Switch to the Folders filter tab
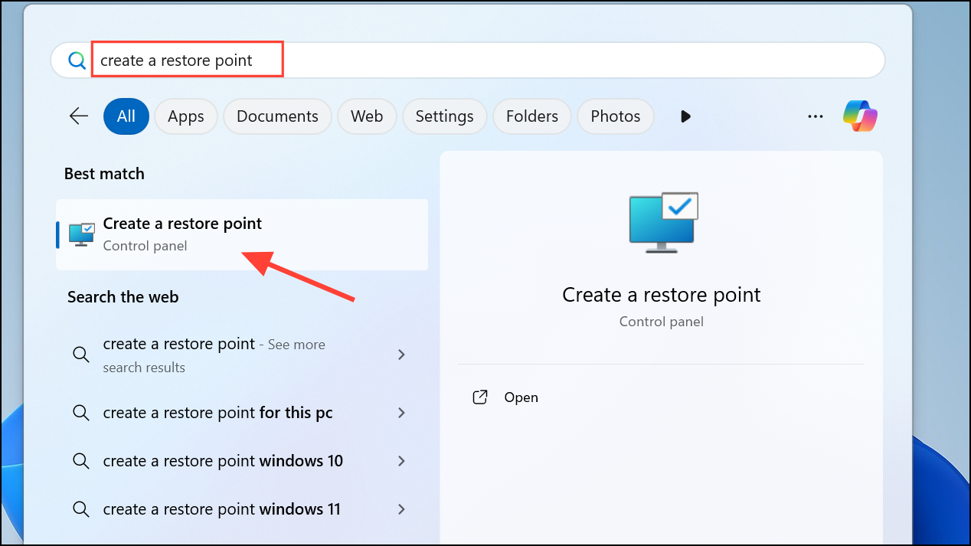 [532, 116]
